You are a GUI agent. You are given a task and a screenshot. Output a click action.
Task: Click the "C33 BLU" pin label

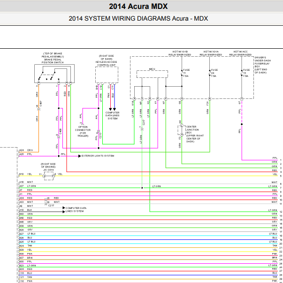click(x=26, y=273)
